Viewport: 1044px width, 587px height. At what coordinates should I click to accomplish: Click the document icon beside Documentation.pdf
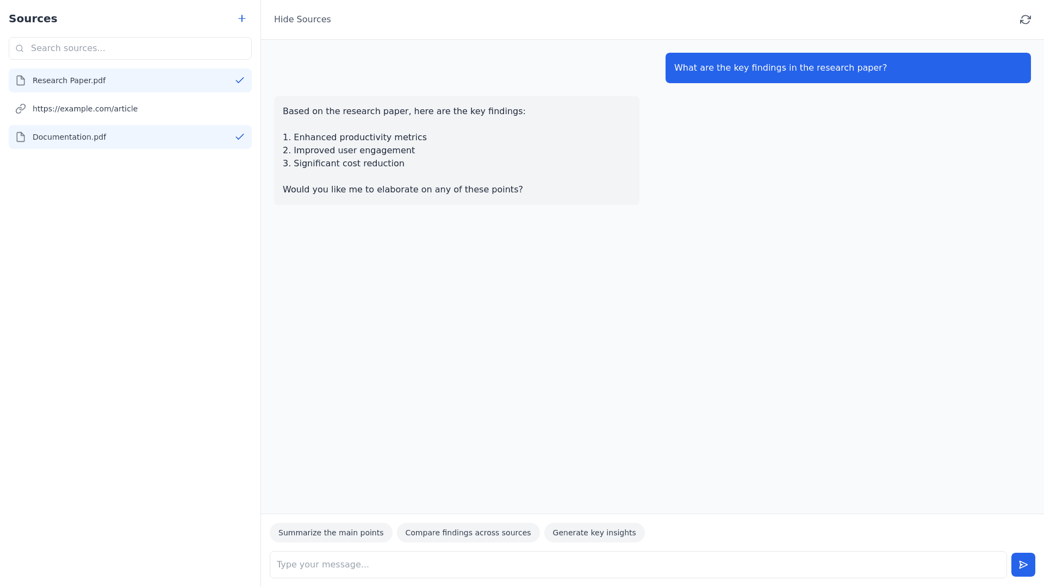click(21, 137)
